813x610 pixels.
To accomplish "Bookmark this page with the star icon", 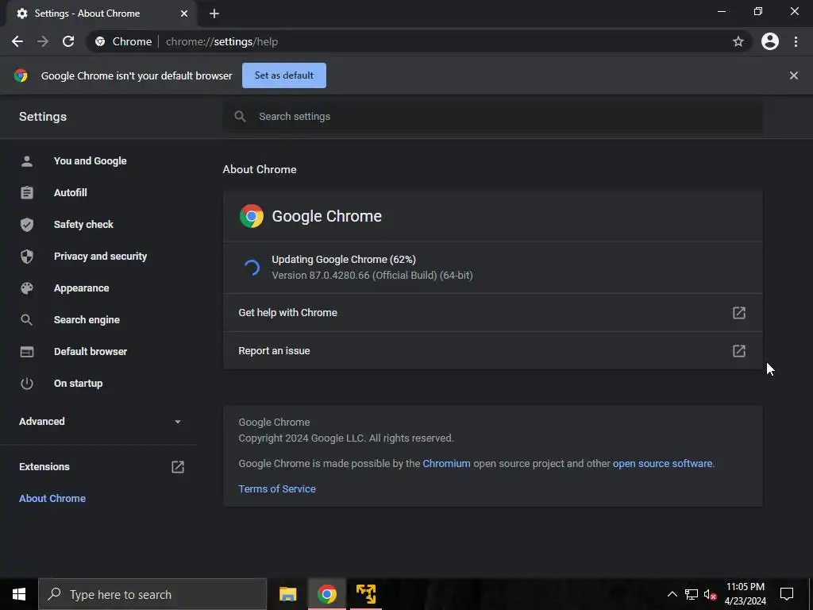I will (738, 41).
